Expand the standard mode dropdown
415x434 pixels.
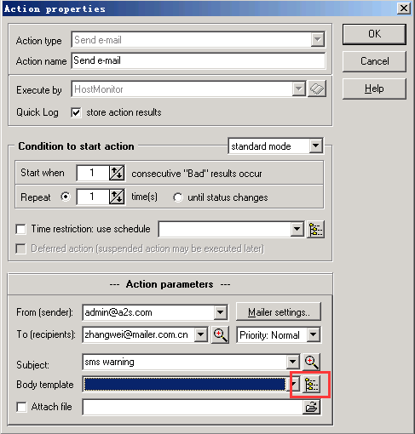[316, 146]
